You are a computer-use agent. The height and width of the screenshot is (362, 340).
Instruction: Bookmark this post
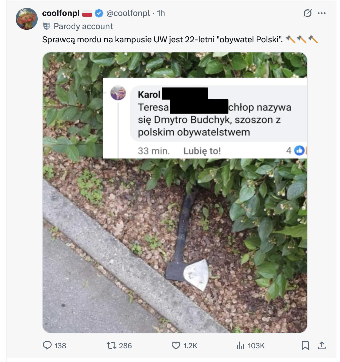(305, 345)
